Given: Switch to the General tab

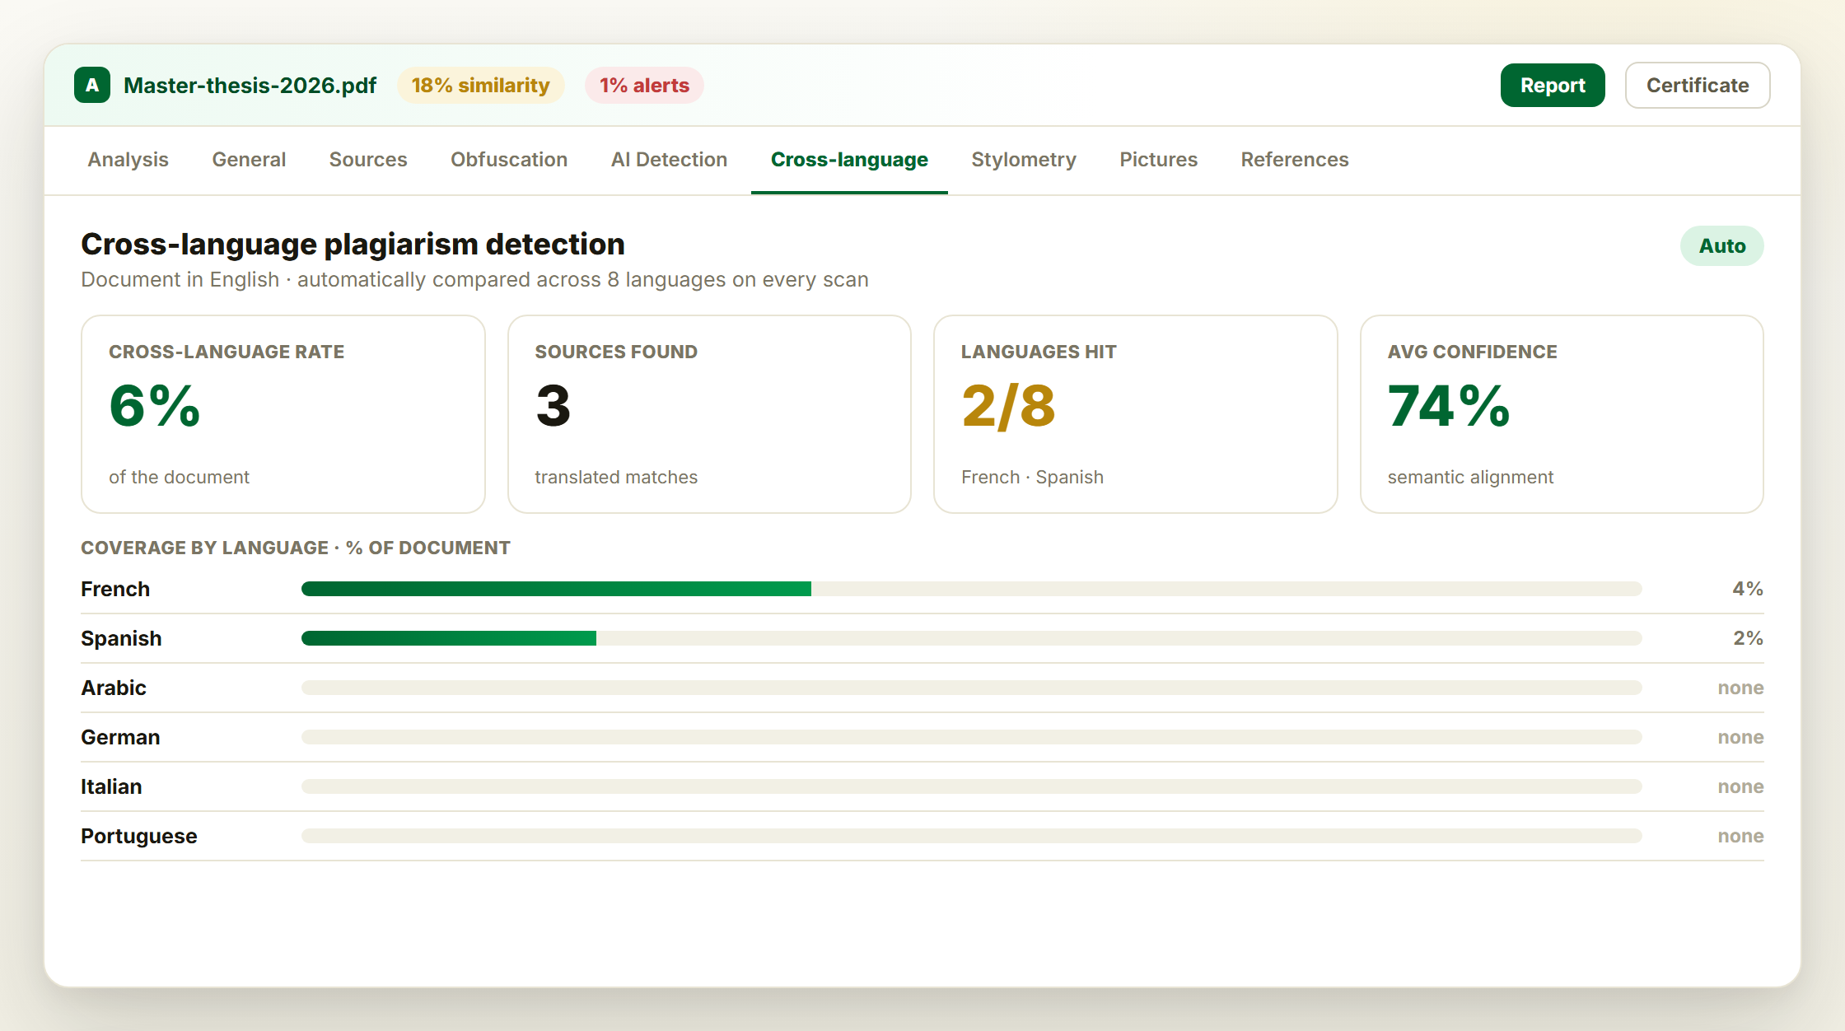Looking at the screenshot, I should (x=249, y=160).
